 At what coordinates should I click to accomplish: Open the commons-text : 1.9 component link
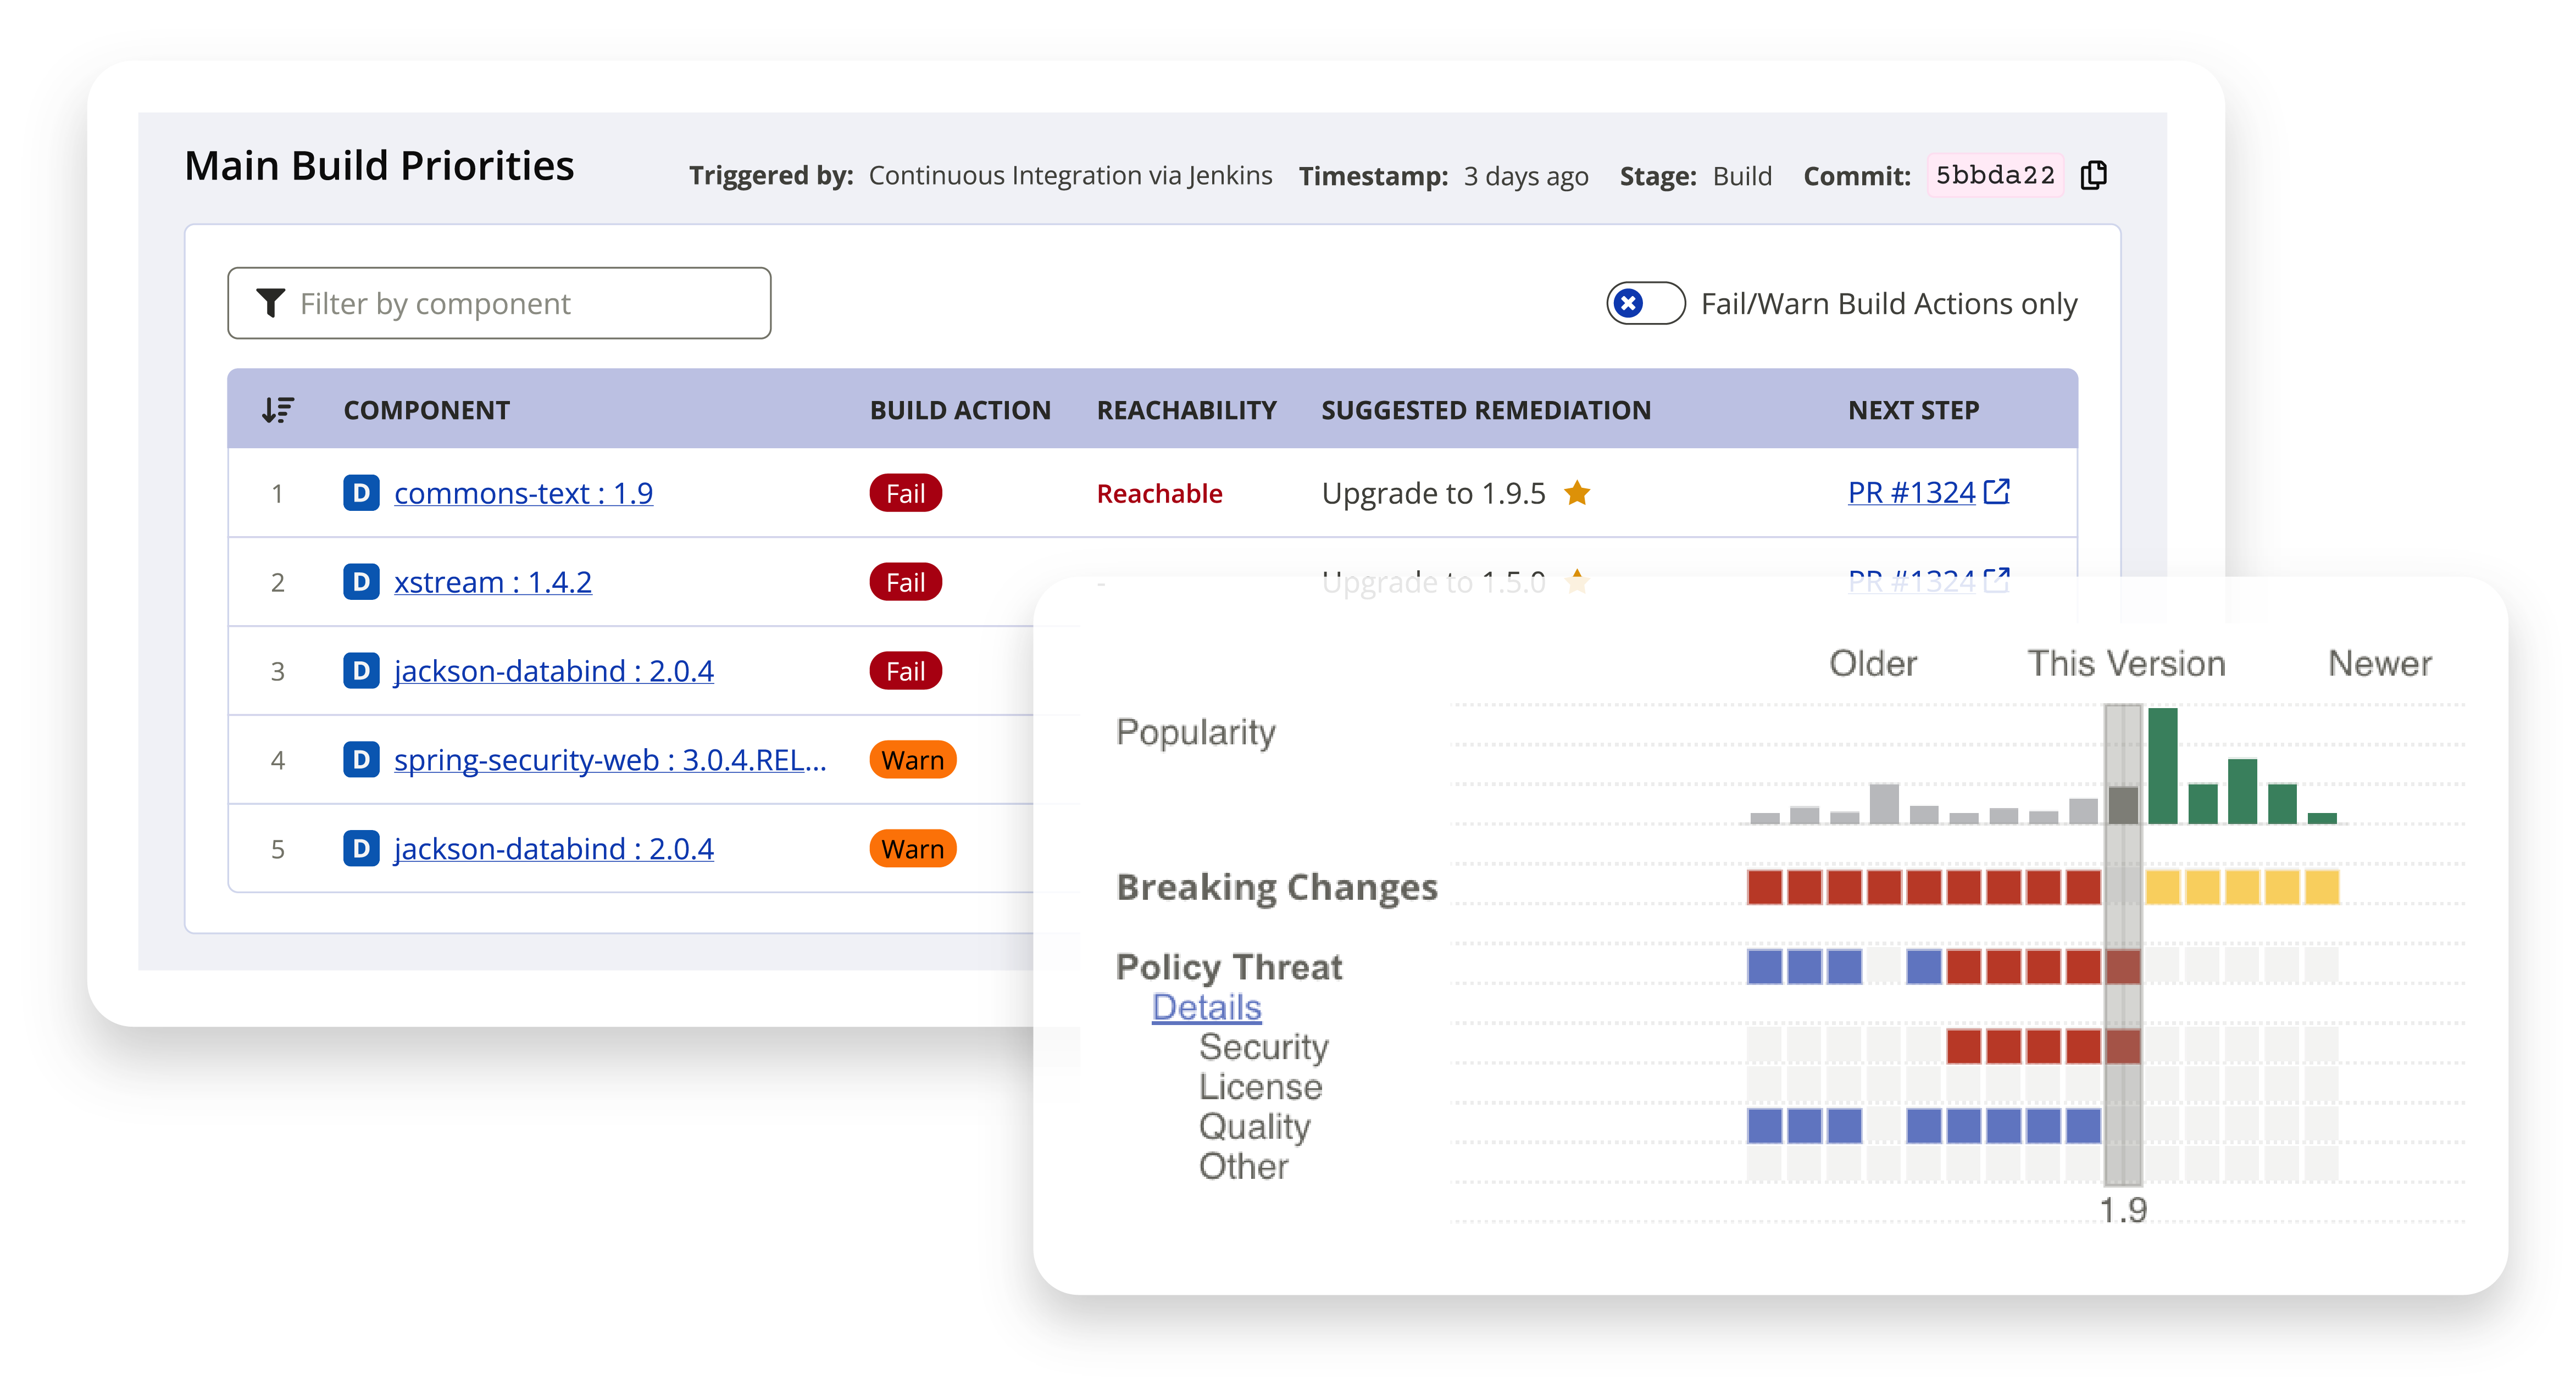(523, 493)
